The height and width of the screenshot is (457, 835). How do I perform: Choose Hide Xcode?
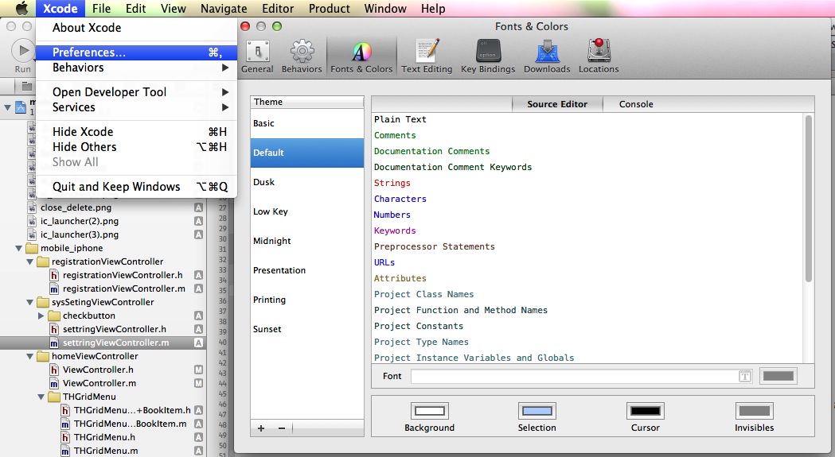click(x=137, y=131)
